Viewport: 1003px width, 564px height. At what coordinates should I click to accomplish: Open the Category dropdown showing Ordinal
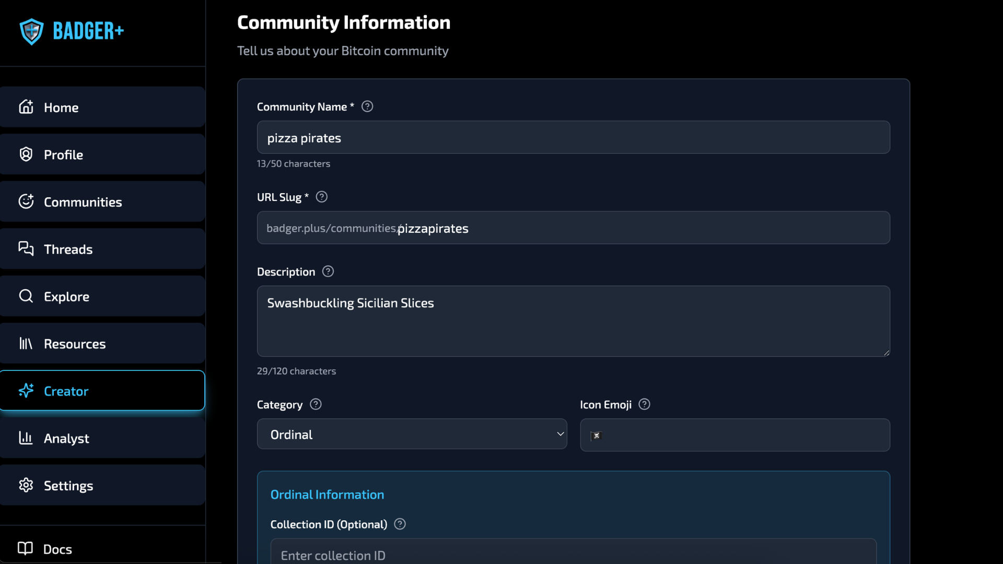coord(412,434)
